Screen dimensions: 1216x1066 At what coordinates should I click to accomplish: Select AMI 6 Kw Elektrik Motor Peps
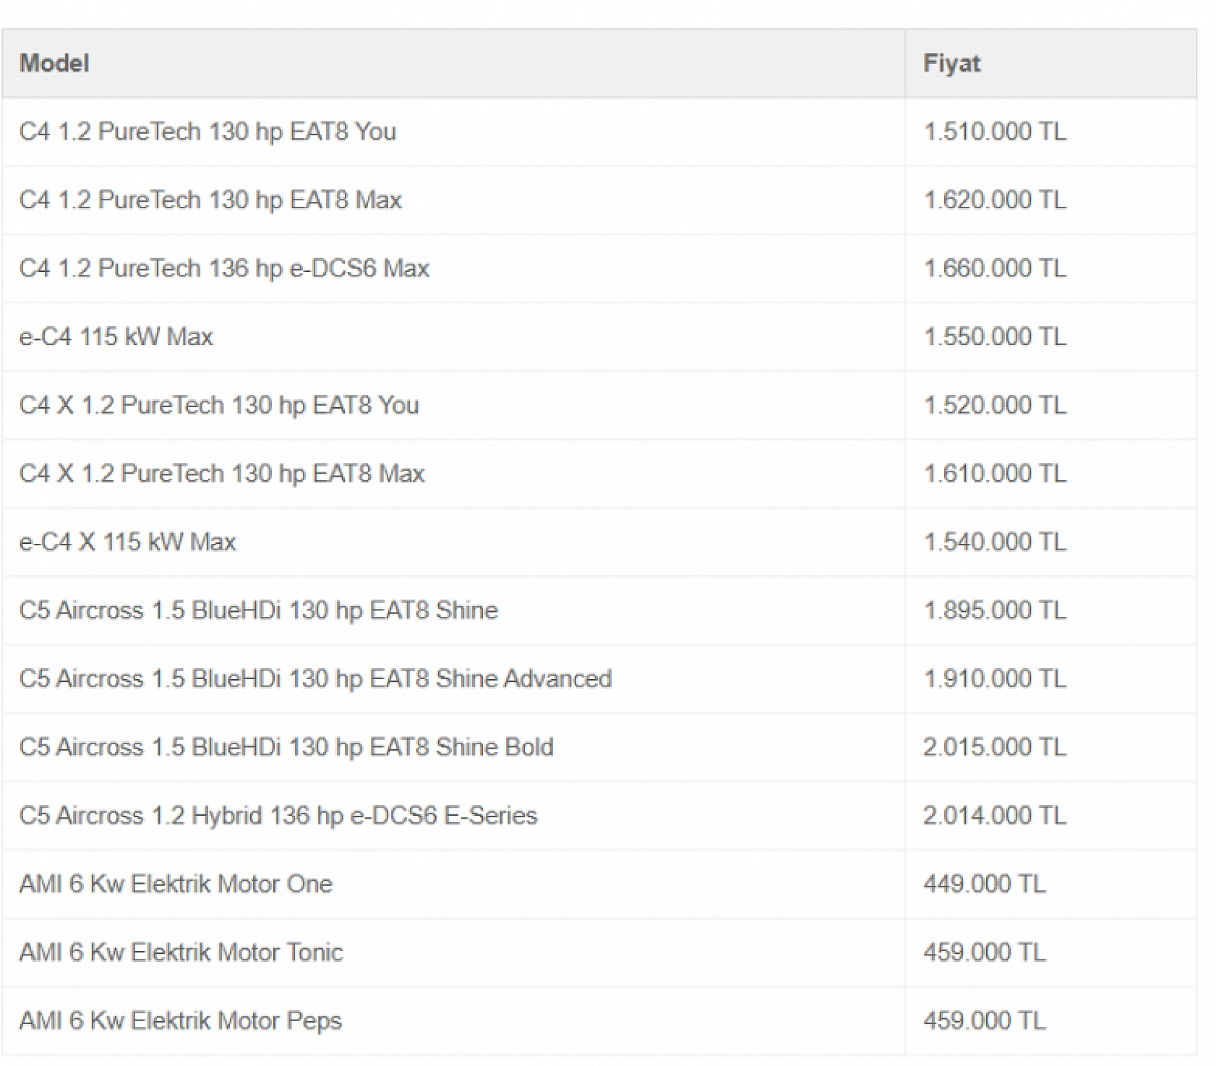pos(181,1020)
